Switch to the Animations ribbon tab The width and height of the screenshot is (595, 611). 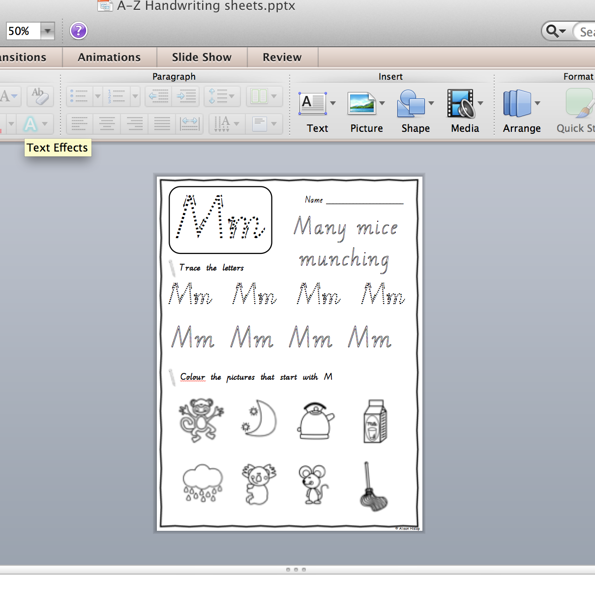coord(108,57)
